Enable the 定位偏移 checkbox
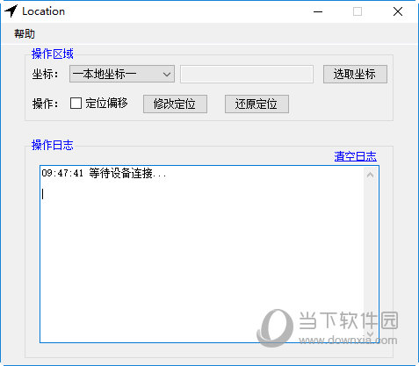The width and height of the screenshot is (419, 366). (x=76, y=104)
